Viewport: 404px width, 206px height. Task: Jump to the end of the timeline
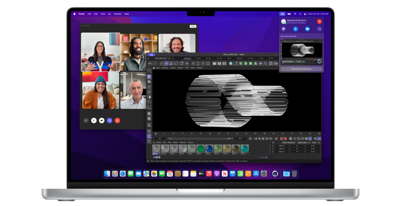coord(276,139)
